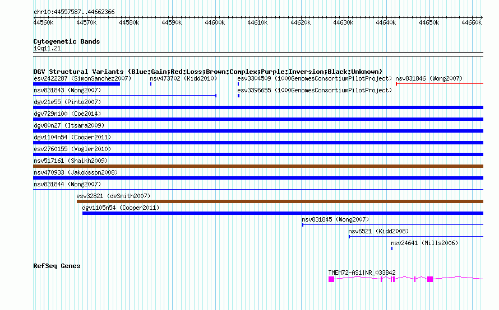Open nsv517161 (Shaikh2009) label

click(71, 161)
